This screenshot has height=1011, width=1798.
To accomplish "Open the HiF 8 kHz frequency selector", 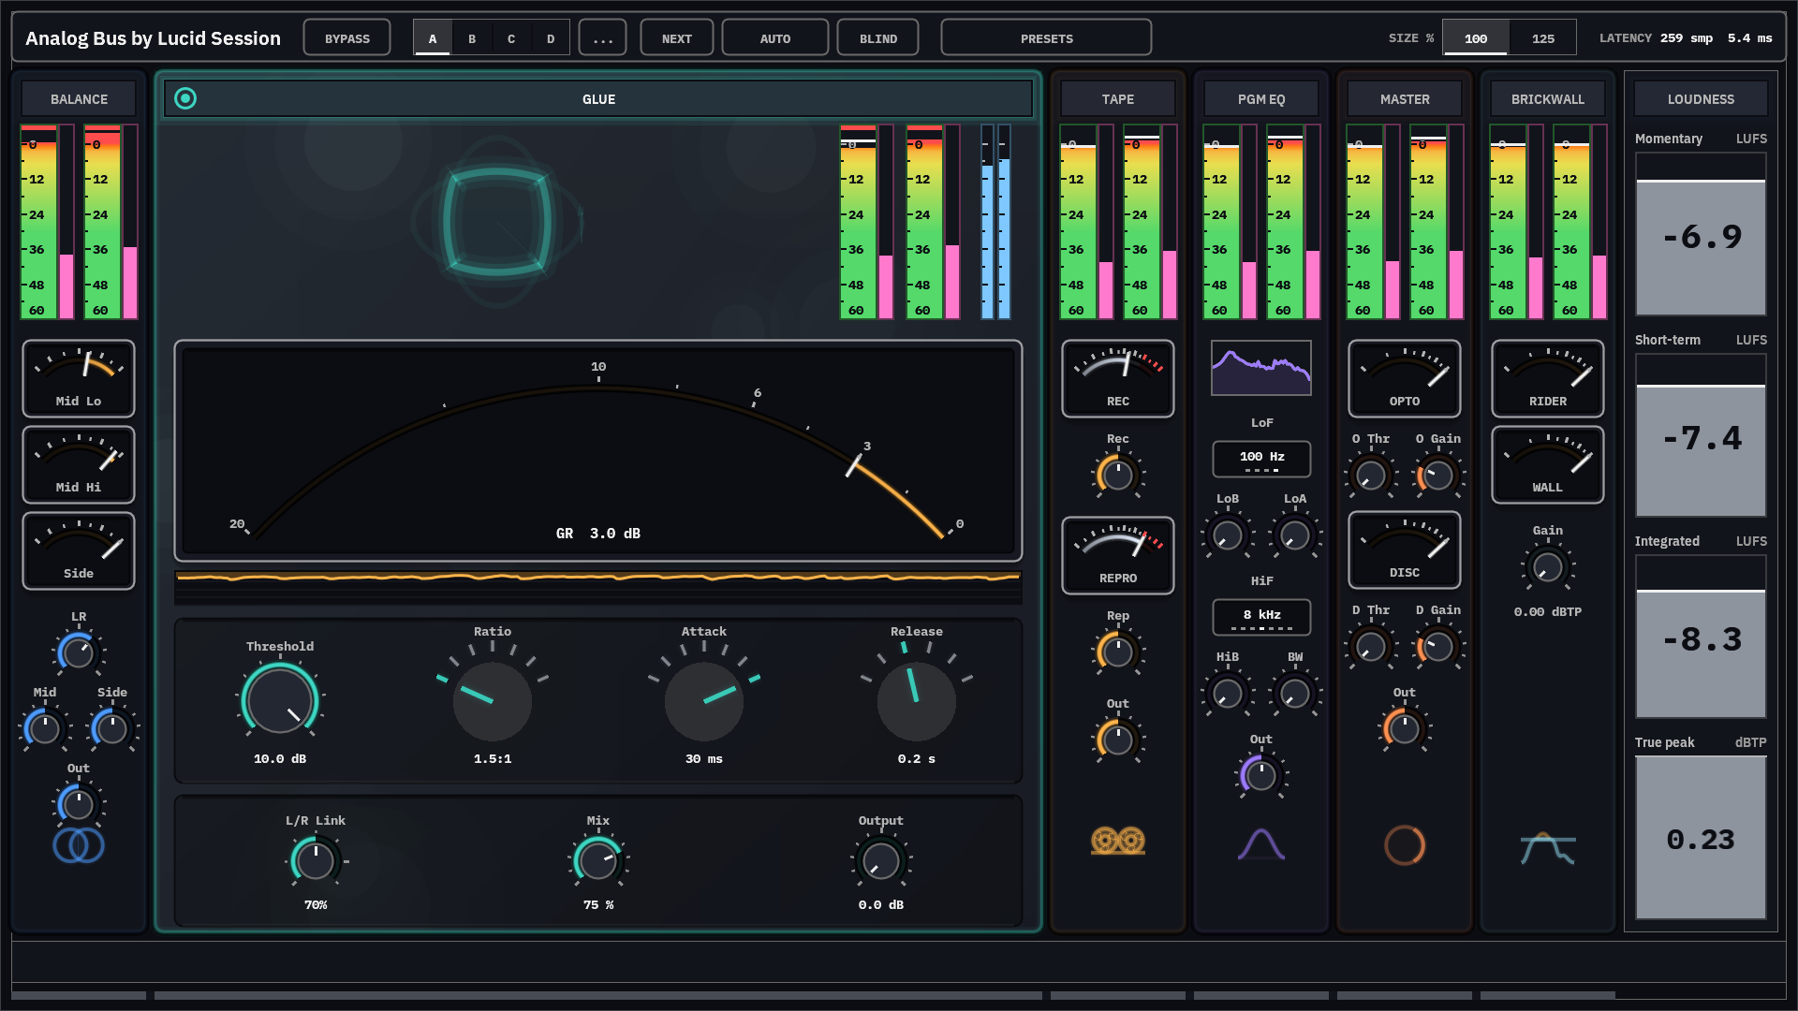I will 1261,617.
